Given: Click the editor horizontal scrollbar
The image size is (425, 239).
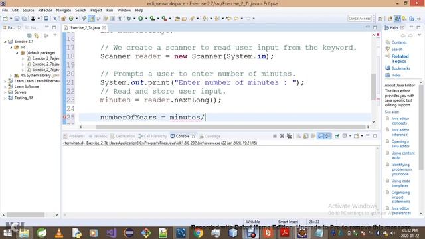Looking at the screenshot, I should pyautogui.click(x=230, y=127).
